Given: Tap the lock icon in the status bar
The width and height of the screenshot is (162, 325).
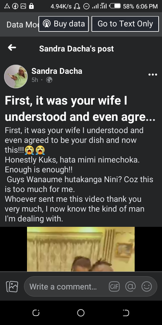Looking at the screenshot, I should (x=31, y=6).
